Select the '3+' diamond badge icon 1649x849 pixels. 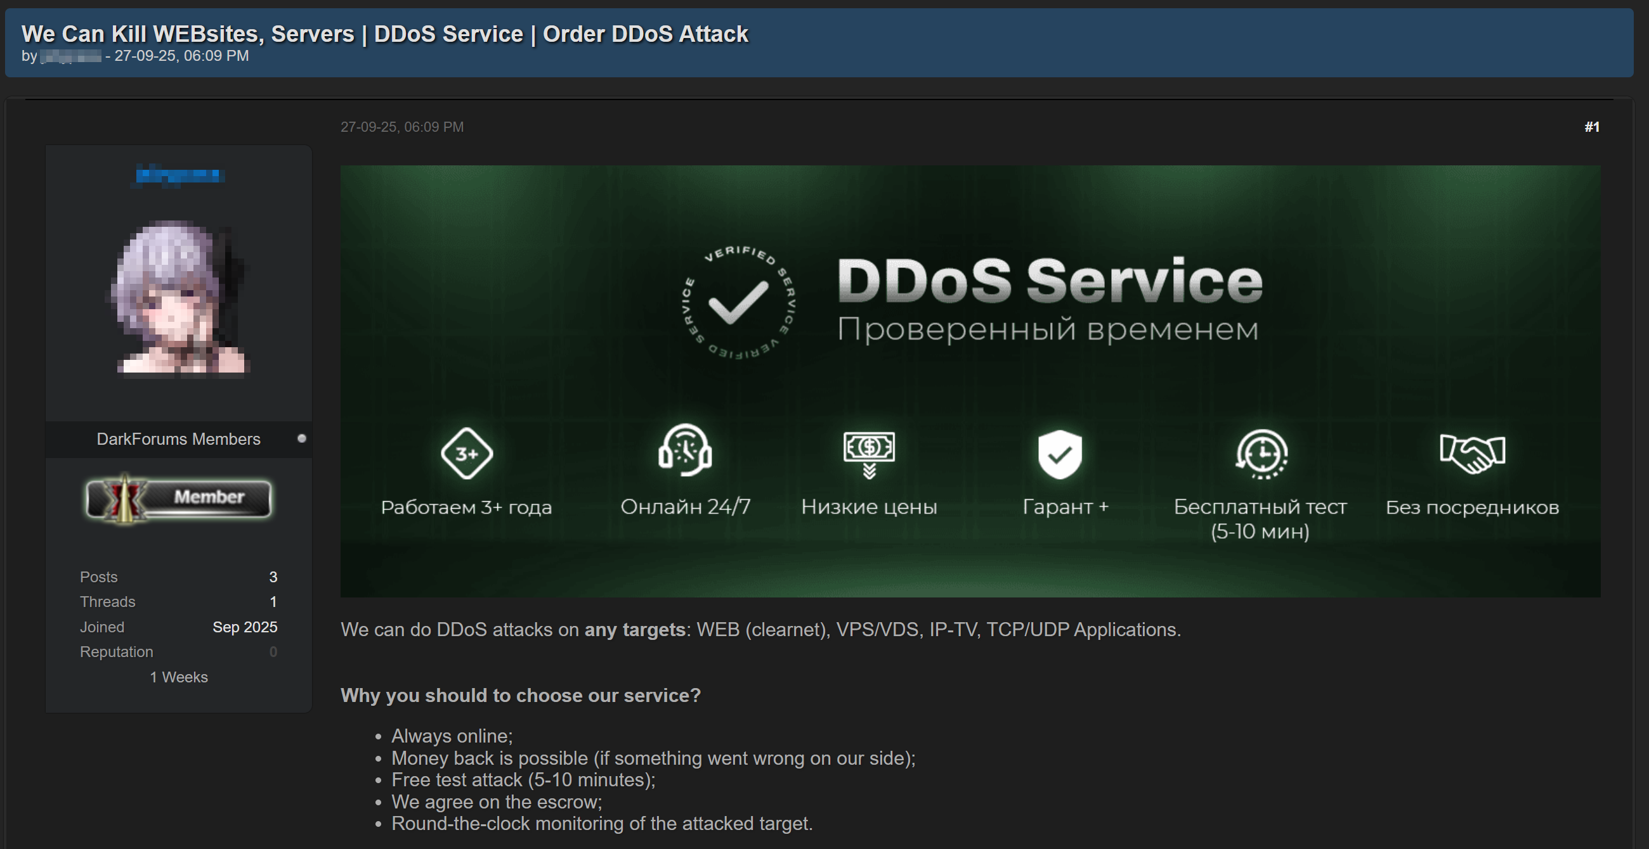click(x=467, y=454)
